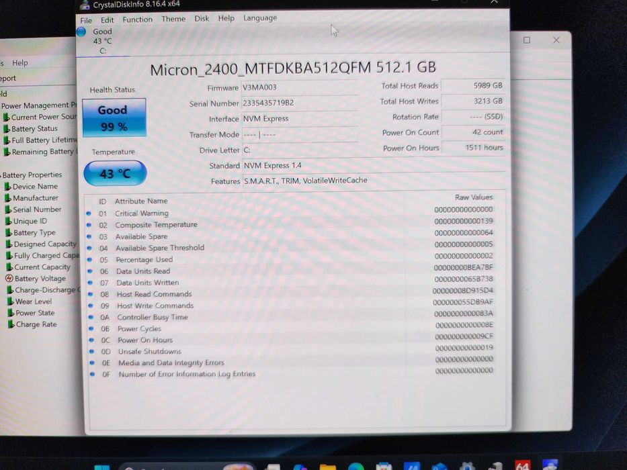Open the Edit menu in CrystalDiskInfo
Image resolution: width=627 pixels, height=470 pixels.
(107, 19)
